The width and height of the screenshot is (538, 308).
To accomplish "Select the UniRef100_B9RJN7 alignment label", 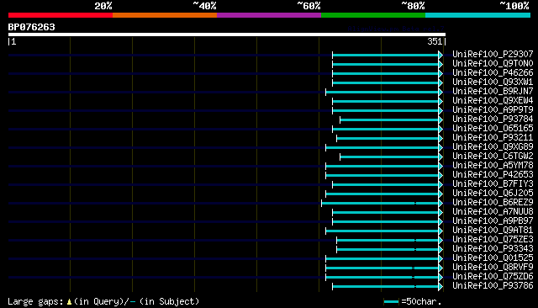I will pyautogui.click(x=493, y=91).
